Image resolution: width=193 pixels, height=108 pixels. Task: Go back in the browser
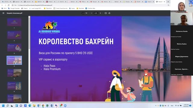click(2, 5)
